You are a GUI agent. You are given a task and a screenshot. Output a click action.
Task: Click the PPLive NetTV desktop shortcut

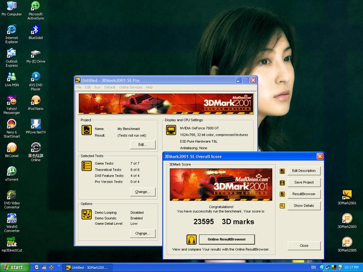[x=36, y=127]
